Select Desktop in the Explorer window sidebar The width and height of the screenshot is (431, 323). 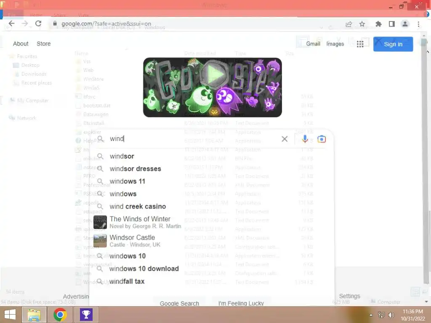click(30, 65)
